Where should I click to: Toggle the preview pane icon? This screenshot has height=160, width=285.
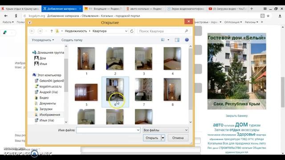[x=177, y=40]
